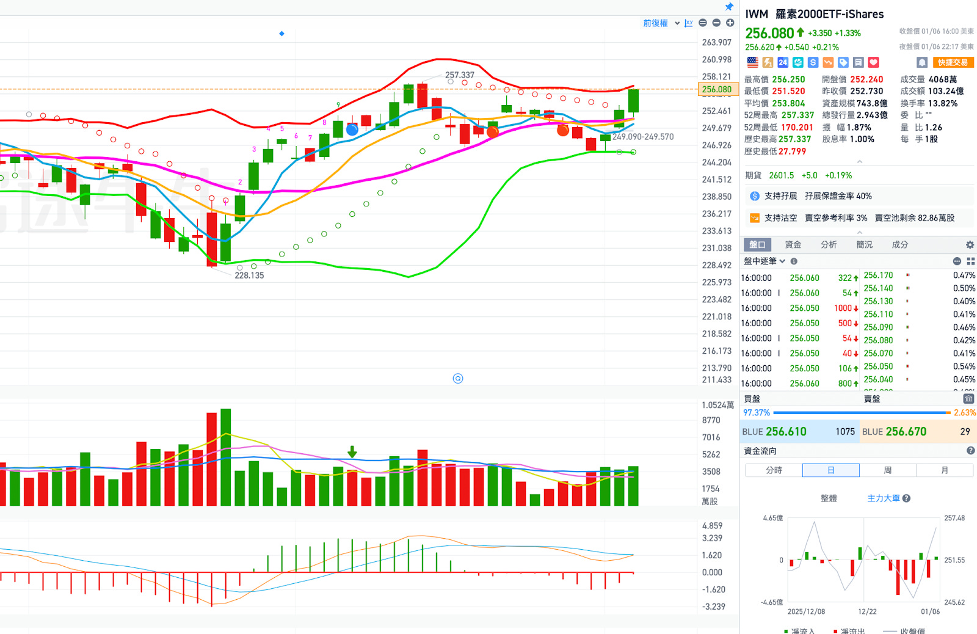Click the blue diamond marker atop chart

pyautogui.click(x=281, y=34)
